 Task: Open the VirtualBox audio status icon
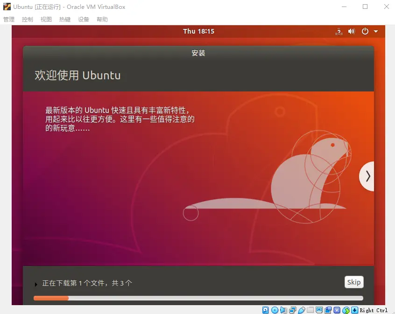tap(283, 310)
